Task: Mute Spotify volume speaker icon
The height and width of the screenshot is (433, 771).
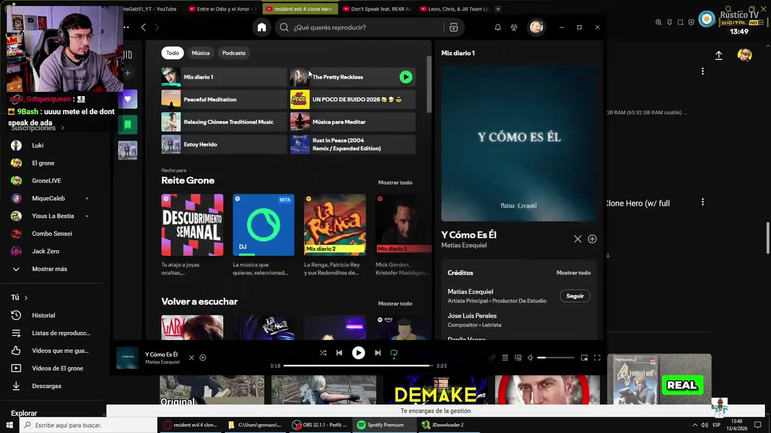Action: pyautogui.click(x=530, y=358)
